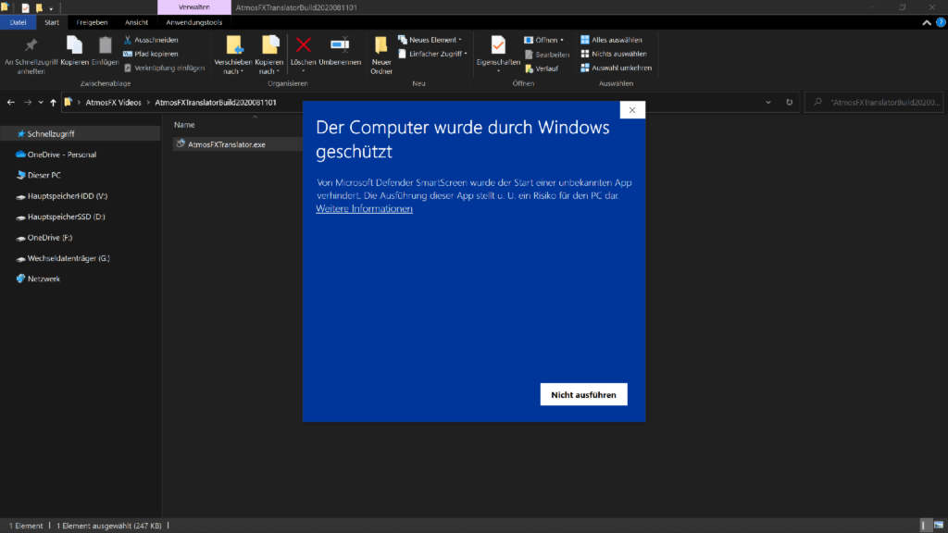
Task: Click the forward navigation arrow
Action: pos(27,102)
